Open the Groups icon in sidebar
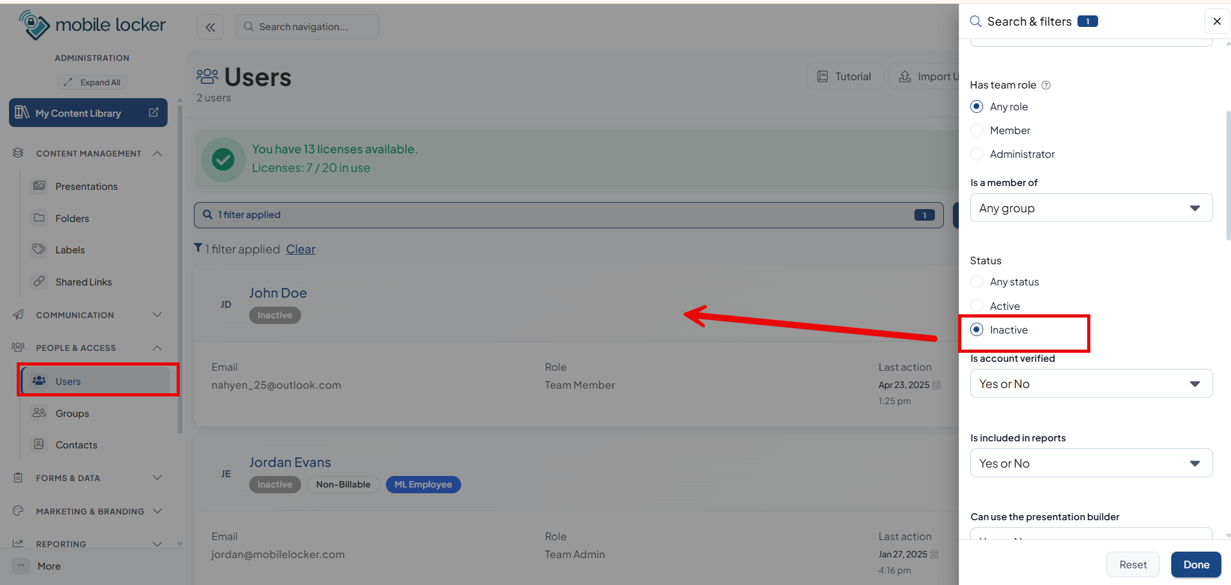This screenshot has height=585, width=1231. point(39,412)
